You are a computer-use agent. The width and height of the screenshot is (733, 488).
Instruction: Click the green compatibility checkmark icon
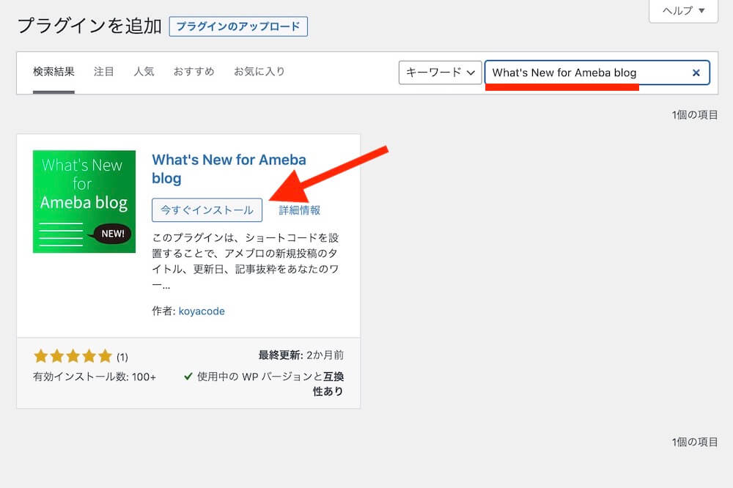pos(188,377)
